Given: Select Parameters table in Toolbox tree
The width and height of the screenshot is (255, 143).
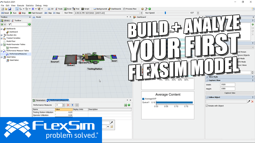Looking at the screenshot, I should pyautogui.click(x=14, y=48).
